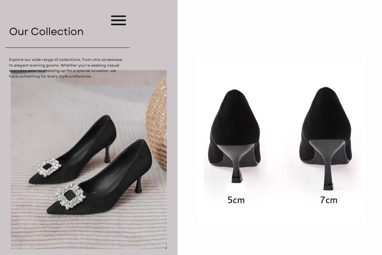Click the divider line under the heading
Screen dimensions: 382x255
pos(68,47)
